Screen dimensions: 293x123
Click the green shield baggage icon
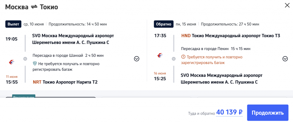35,64
